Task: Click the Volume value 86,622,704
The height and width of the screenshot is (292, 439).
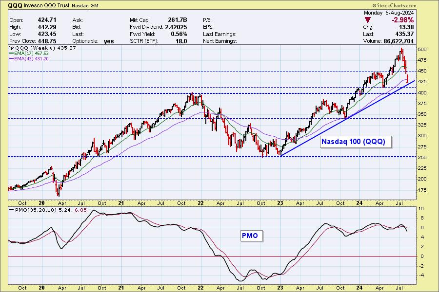Action: pos(399,41)
